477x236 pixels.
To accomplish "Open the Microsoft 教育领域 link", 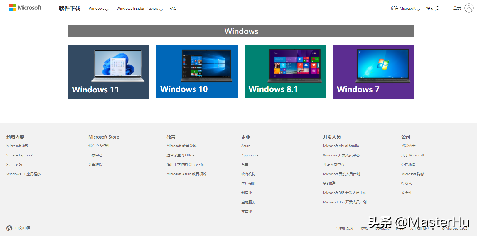I will (181, 146).
